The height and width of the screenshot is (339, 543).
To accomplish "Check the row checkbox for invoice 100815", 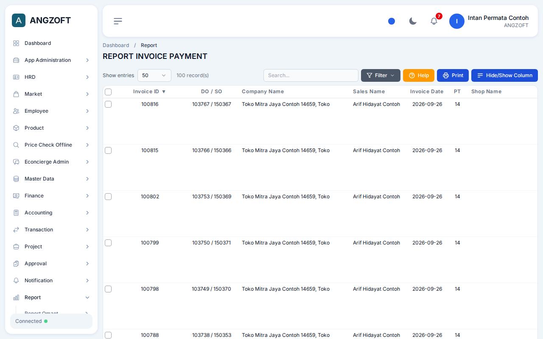I will click(108, 150).
